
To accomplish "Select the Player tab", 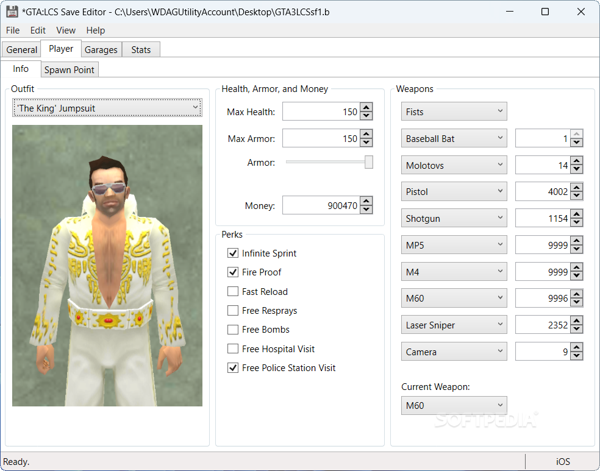I will coord(61,49).
